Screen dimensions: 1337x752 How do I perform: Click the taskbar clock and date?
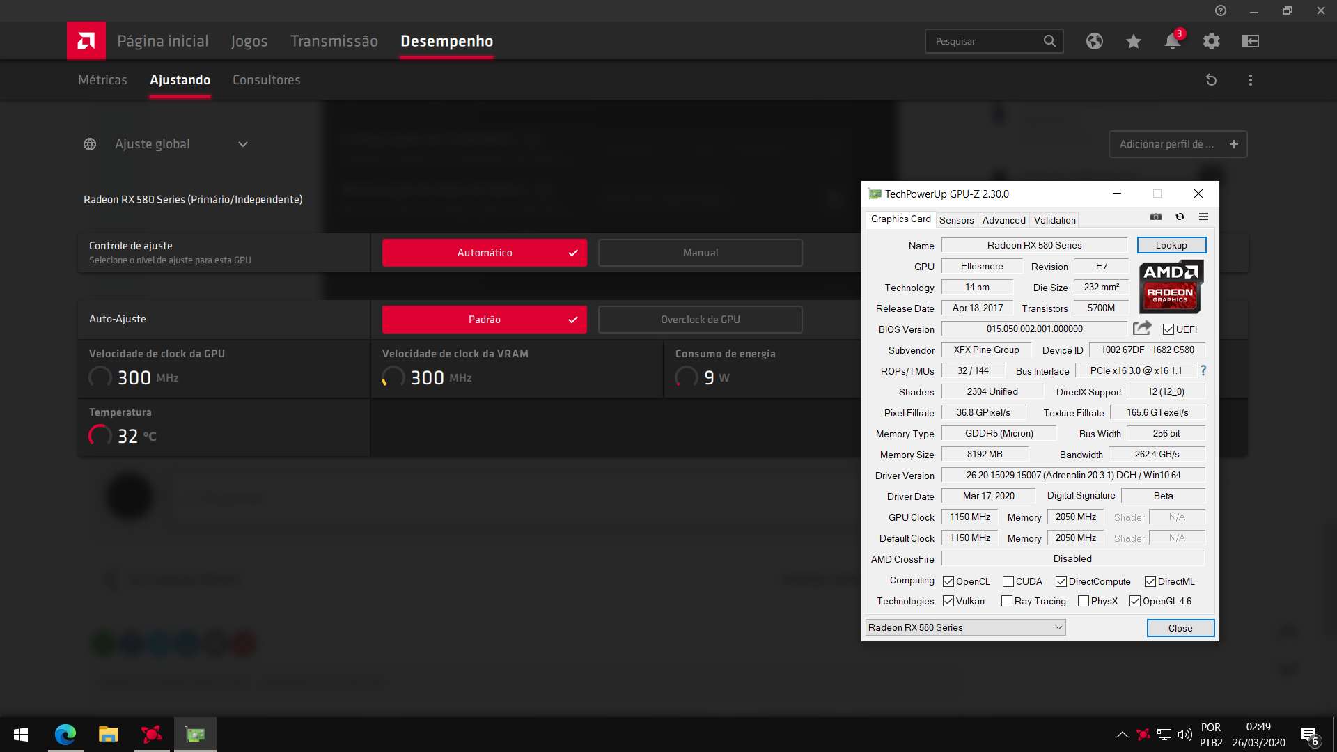click(1258, 735)
